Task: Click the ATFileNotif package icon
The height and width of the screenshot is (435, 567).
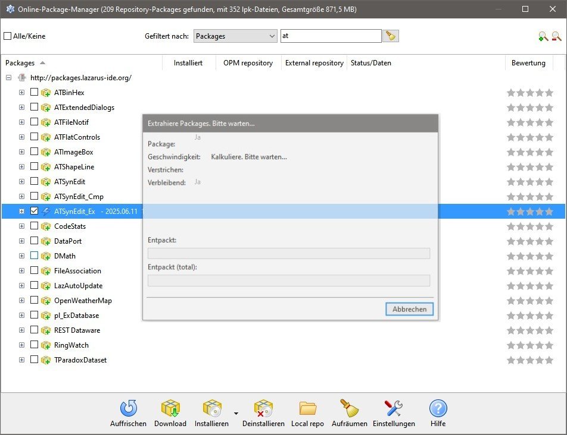Action: [45, 122]
